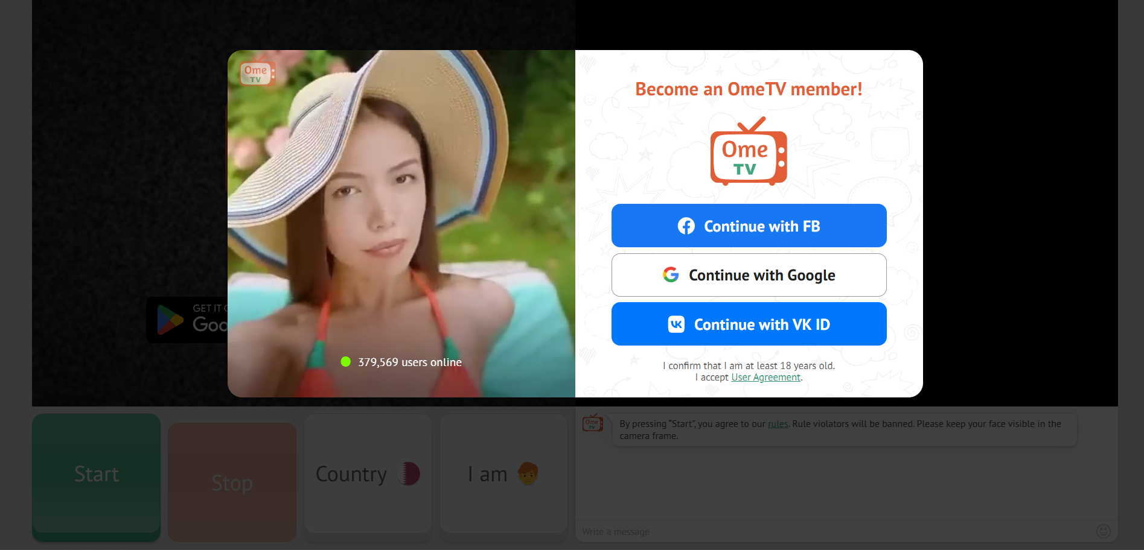Click the Facebook icon in the FB button

[x=686, y=226]
